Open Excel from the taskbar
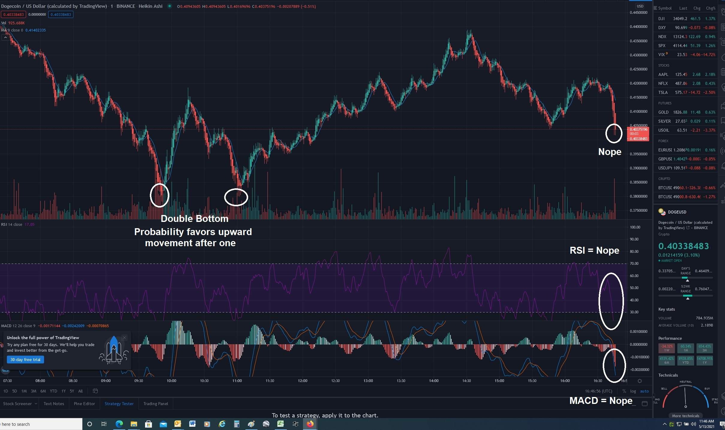The image size is (725, 430). [x=281, y=424]
